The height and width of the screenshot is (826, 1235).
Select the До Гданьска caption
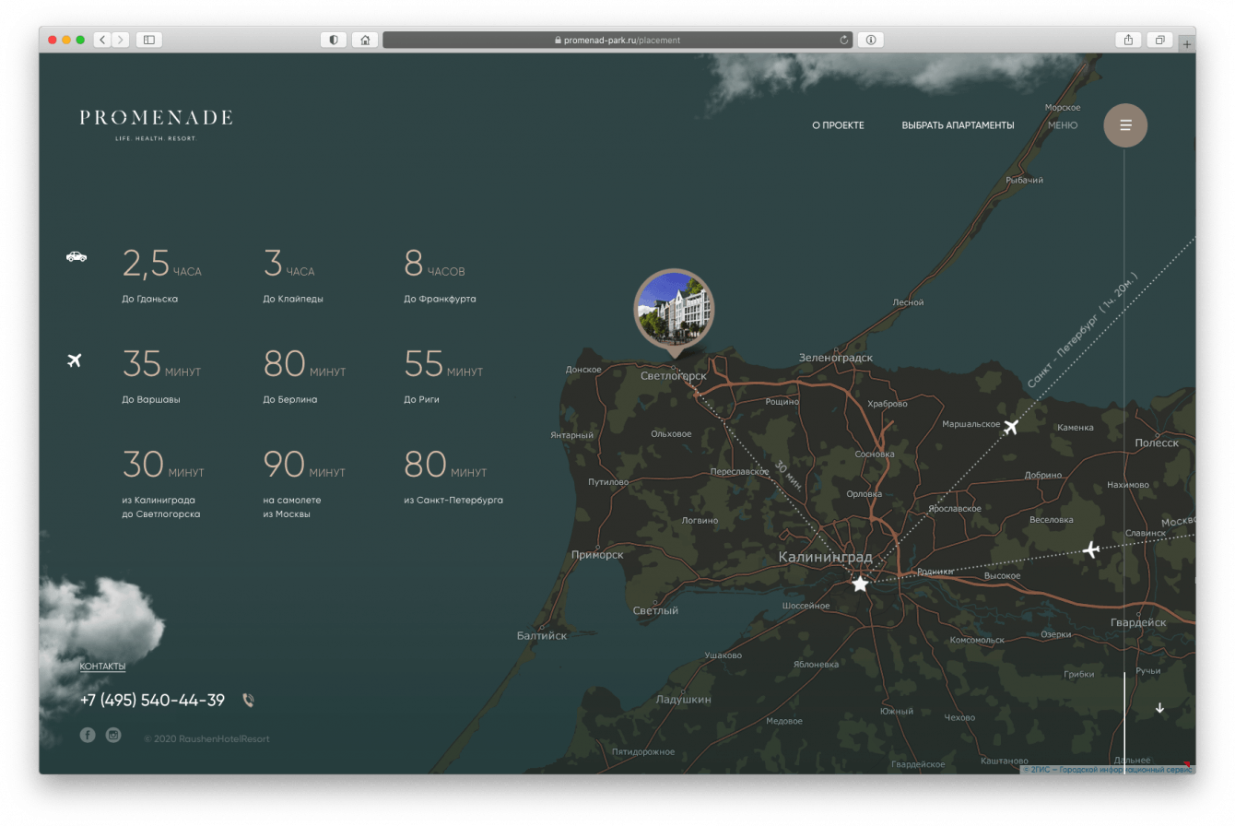[149, 300]
